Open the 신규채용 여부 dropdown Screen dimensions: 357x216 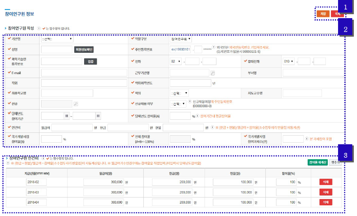coord(178,104)
